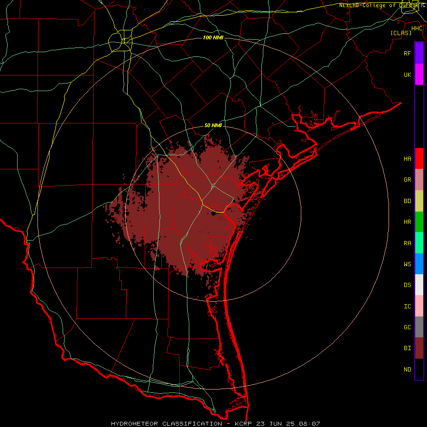Click the 100 NMI range ring label
Image resolution: width=427 pixels, height=427 pixels.
pyautogui.click(x=213, y=37)
